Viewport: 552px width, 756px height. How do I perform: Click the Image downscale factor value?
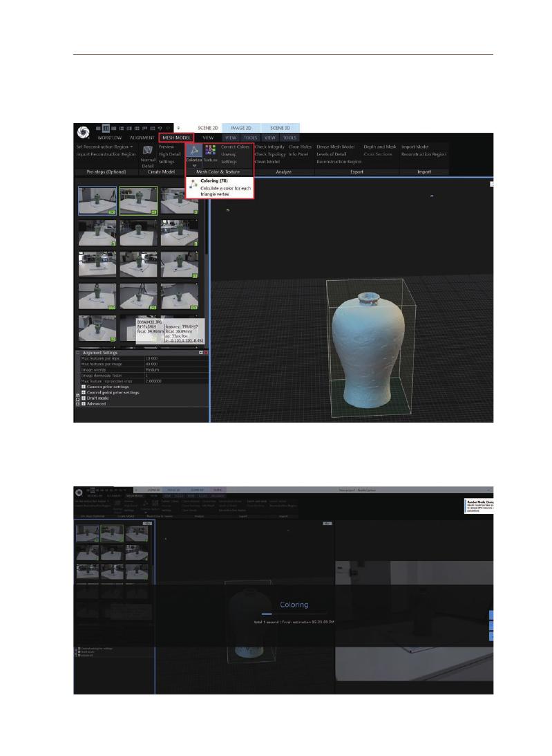pyautogui.click(x=147, y=375)
